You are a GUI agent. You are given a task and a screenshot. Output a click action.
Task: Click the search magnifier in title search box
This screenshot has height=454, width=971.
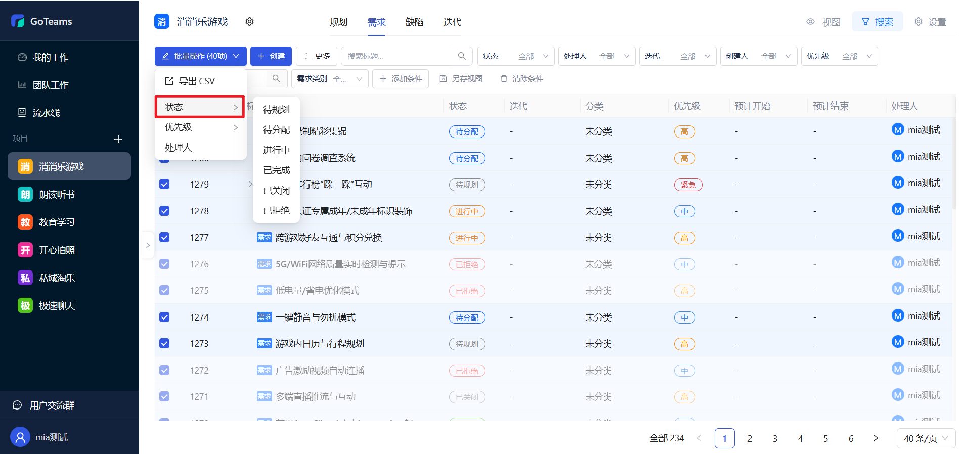point(462,56)
